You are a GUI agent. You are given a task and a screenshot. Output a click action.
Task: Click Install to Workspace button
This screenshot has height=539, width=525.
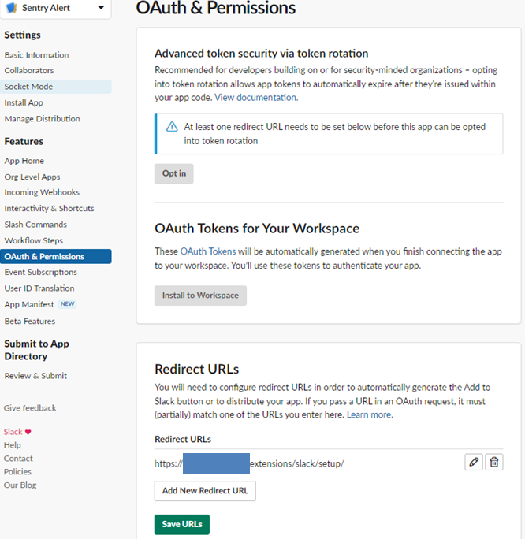click(x=200, y=296)
